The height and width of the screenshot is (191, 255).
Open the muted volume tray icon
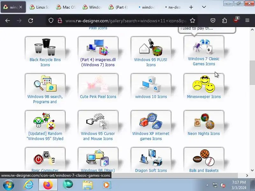222,185
